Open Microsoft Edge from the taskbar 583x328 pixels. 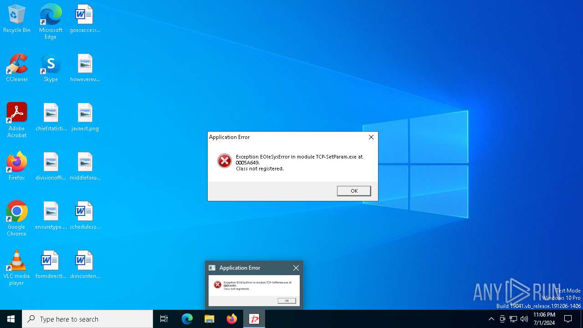point(187,319)
